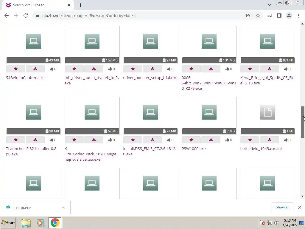This screenshot has width=305, height=229.
Task: Thumbs-up battlefield_1943.exe.lnk
Action: click(x=287, y=140)
